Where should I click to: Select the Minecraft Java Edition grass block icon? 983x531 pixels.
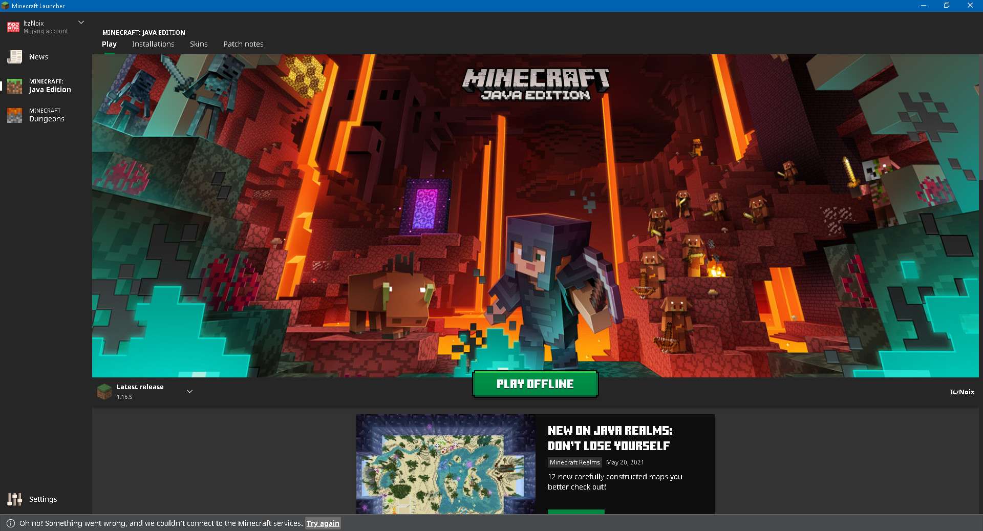coord(14,86)
